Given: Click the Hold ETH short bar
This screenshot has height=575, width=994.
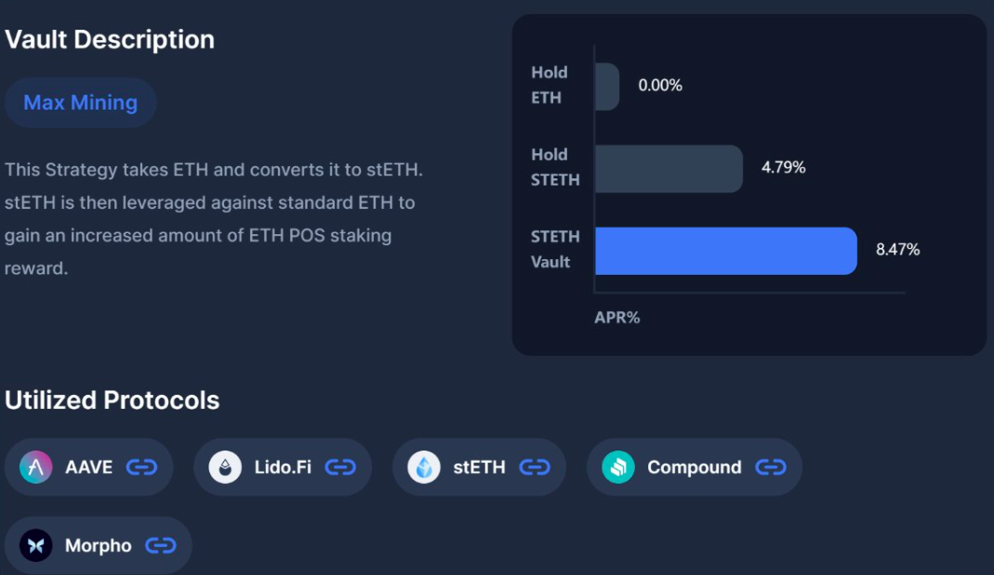Looking at the screenshot, I should (606, 86).
